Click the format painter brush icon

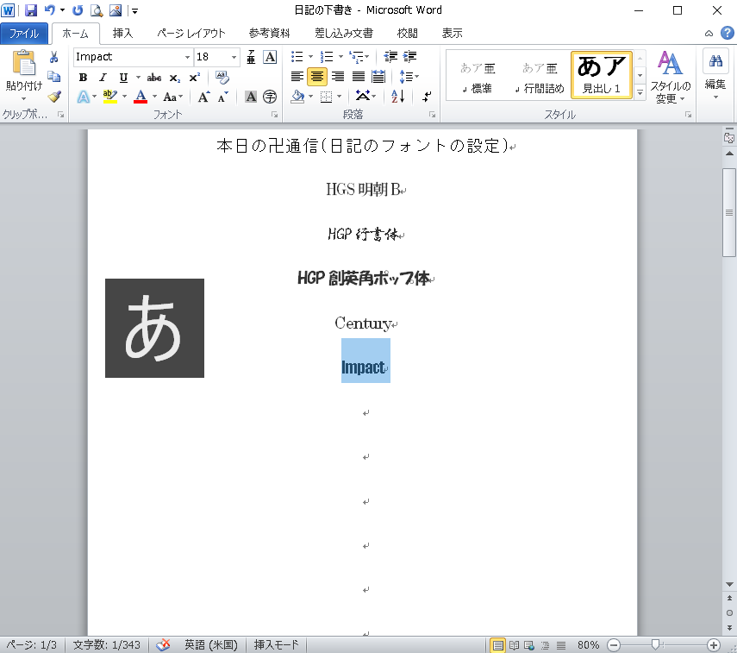54,97
